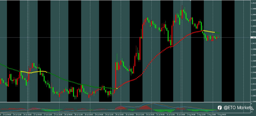Click the 4 Aug 04:00 time label

222,115
